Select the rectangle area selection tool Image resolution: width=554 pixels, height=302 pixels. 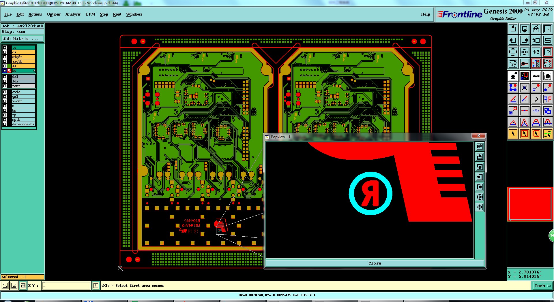click(525, 134)
